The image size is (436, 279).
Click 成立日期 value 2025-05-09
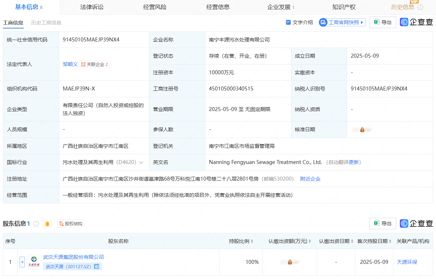365,56
